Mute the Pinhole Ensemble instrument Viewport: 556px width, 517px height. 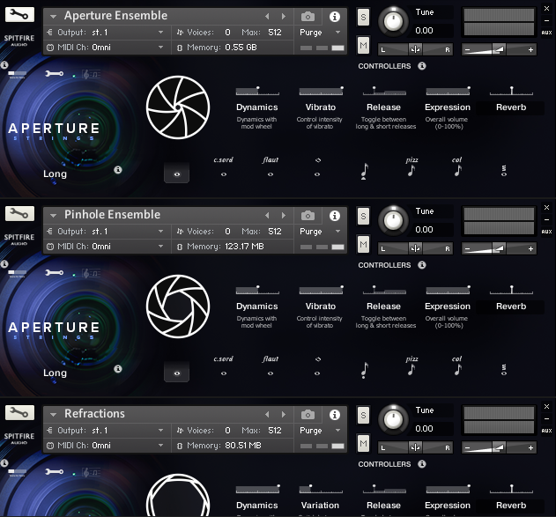(x=363, y=245)
